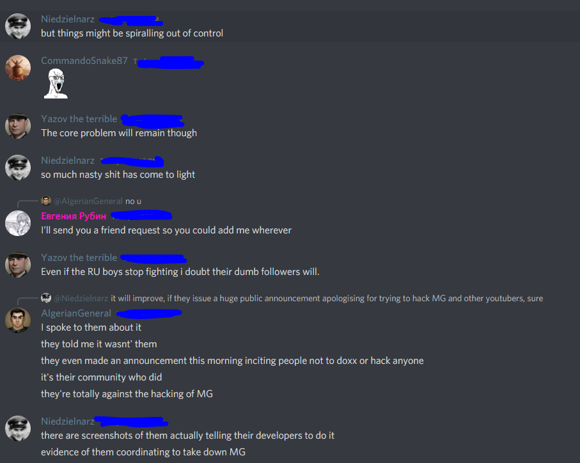
Task: Select the message 'they're totally against the hacking of MG'
Action: click(127, 394)
